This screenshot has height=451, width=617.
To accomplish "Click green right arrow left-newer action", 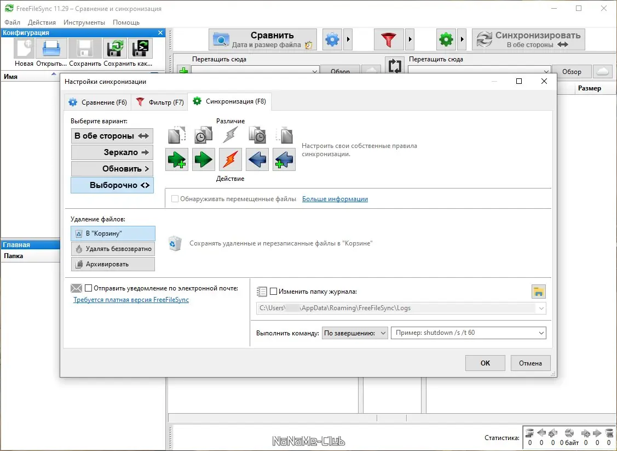I will click(204, 159).
